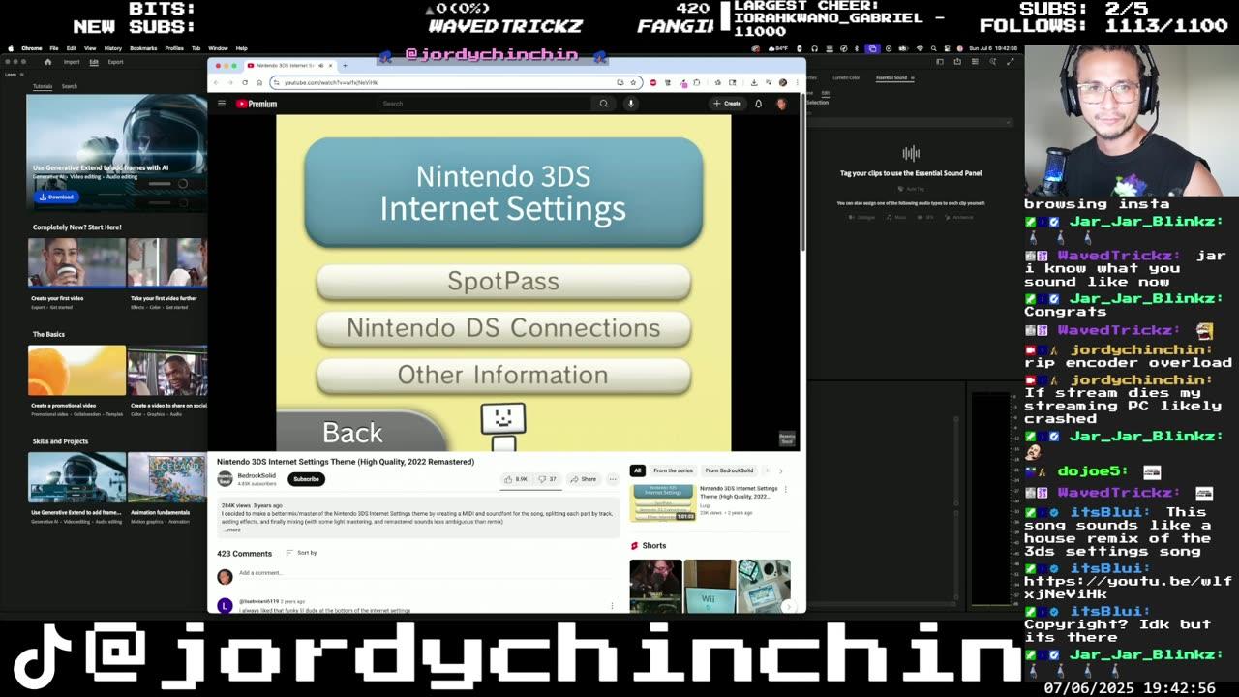Open the comments Sort by dropdown
Screen dimensions: 1239x697
[x=301, y=553]
